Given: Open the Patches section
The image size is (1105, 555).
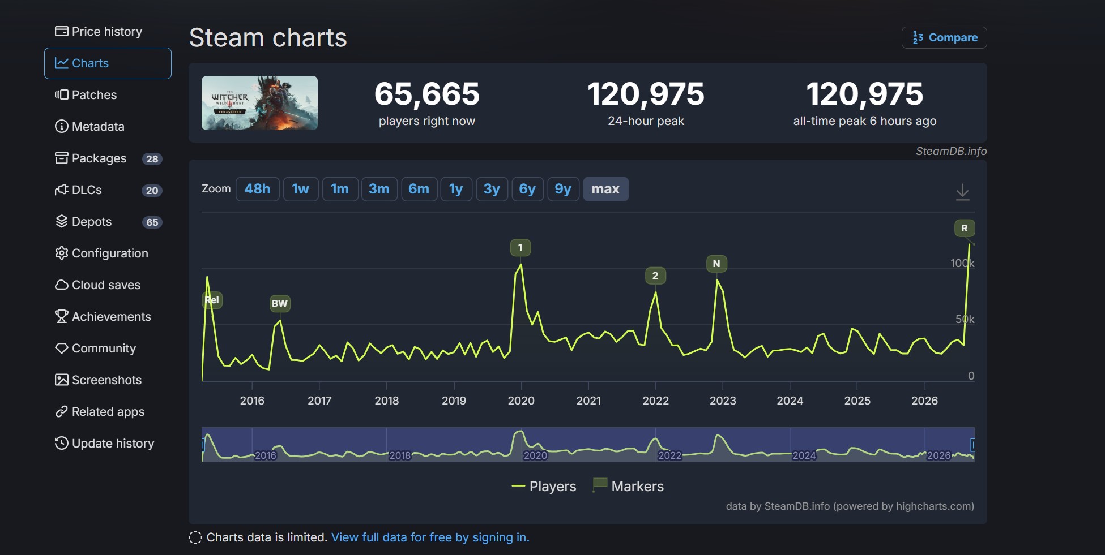Looking at the screenshot, I should coord(108,94).
